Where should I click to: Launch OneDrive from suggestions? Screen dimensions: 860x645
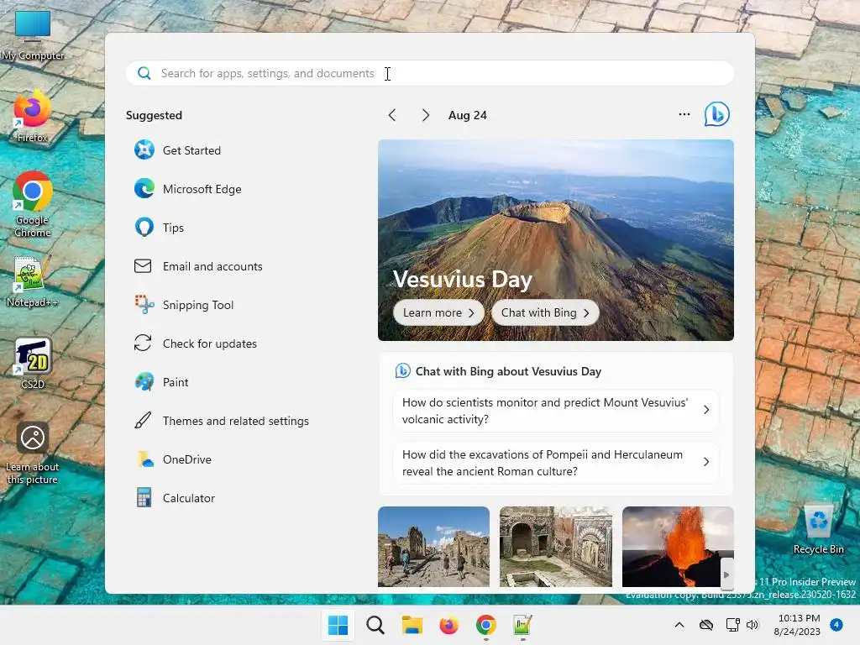point(173,459)
